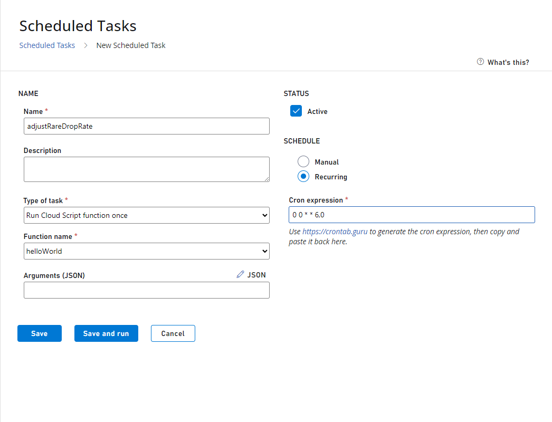Click the SCHEDULE section label
Viewport: 552px width, 422px height.
302,141
